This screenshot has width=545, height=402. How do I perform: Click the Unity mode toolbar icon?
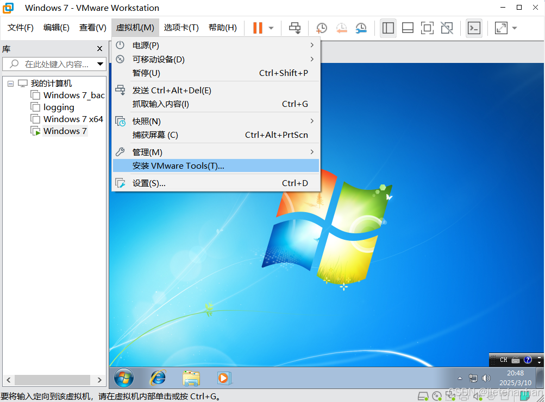tap(447, 28)
